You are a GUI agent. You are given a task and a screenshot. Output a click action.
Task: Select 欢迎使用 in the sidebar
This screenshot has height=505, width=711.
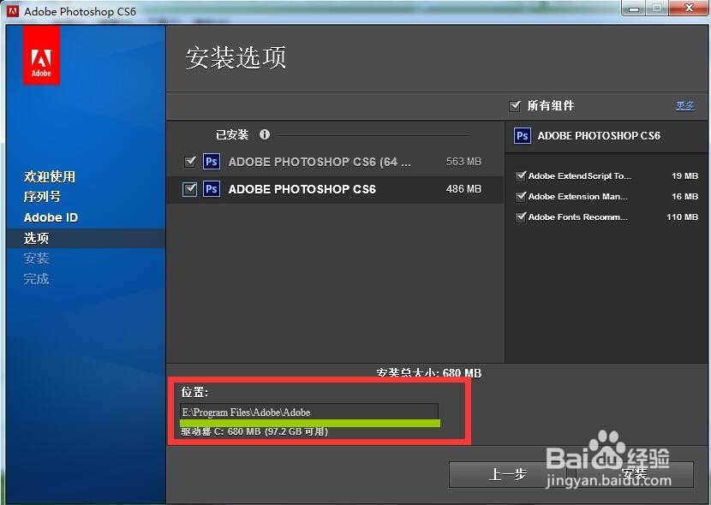49,176
